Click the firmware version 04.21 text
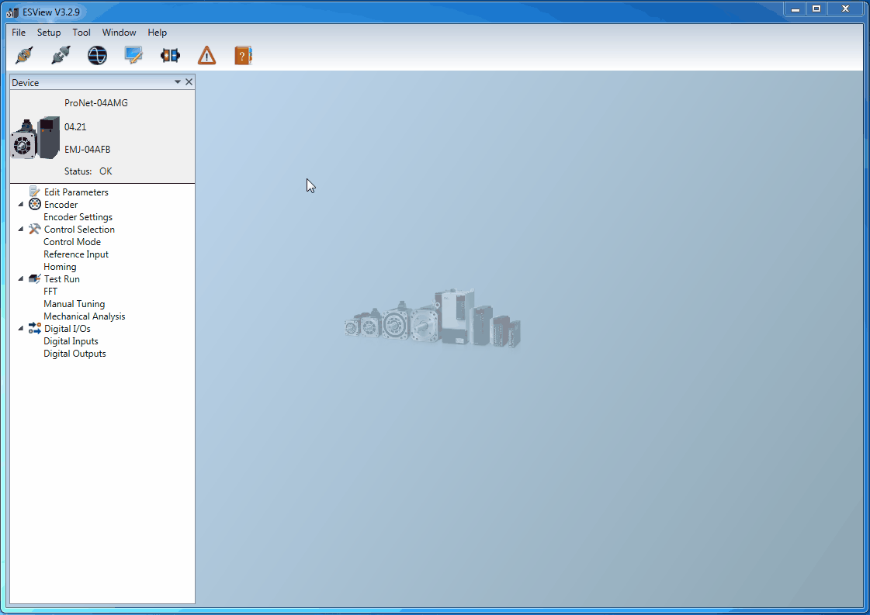Screen dimensions: 870x615 75,127
